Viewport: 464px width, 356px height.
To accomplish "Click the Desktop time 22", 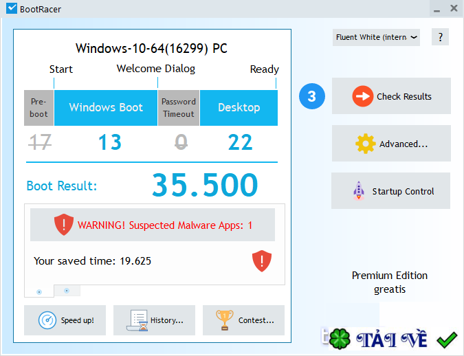I will pyautogui.click(x=241, y=142).
